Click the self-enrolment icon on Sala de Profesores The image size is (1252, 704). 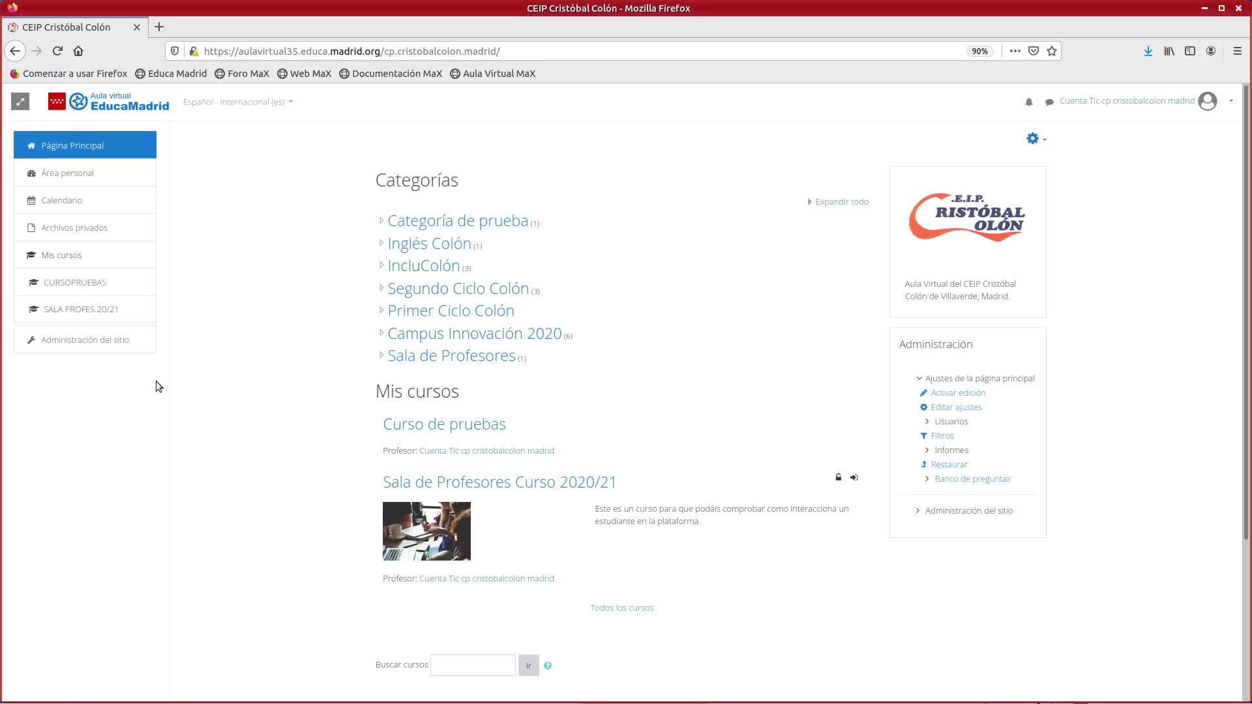854,478
